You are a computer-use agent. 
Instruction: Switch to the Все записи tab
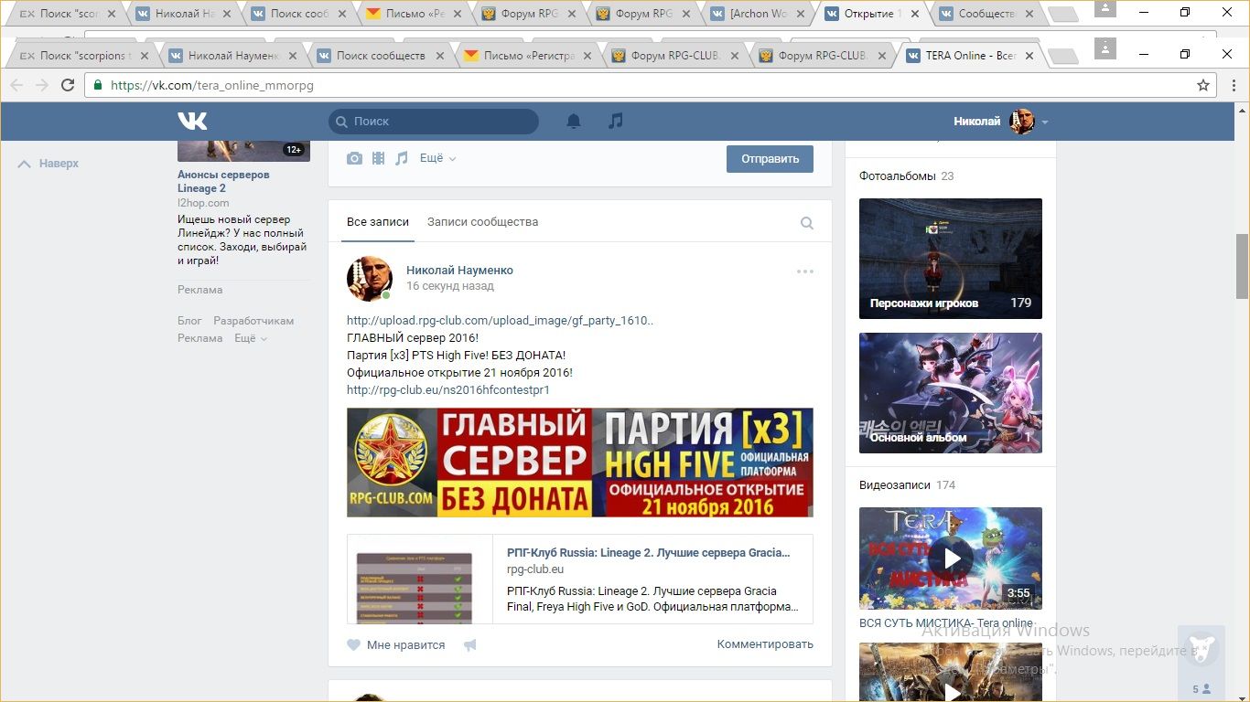pos(378,222)
